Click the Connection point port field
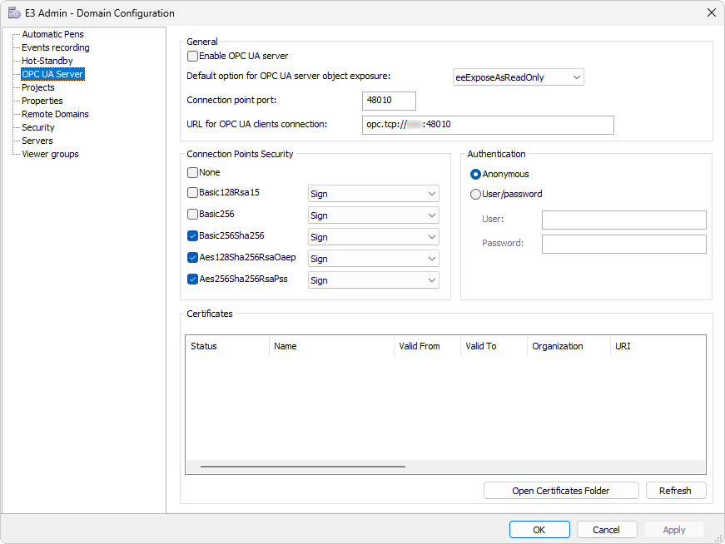 389,101
